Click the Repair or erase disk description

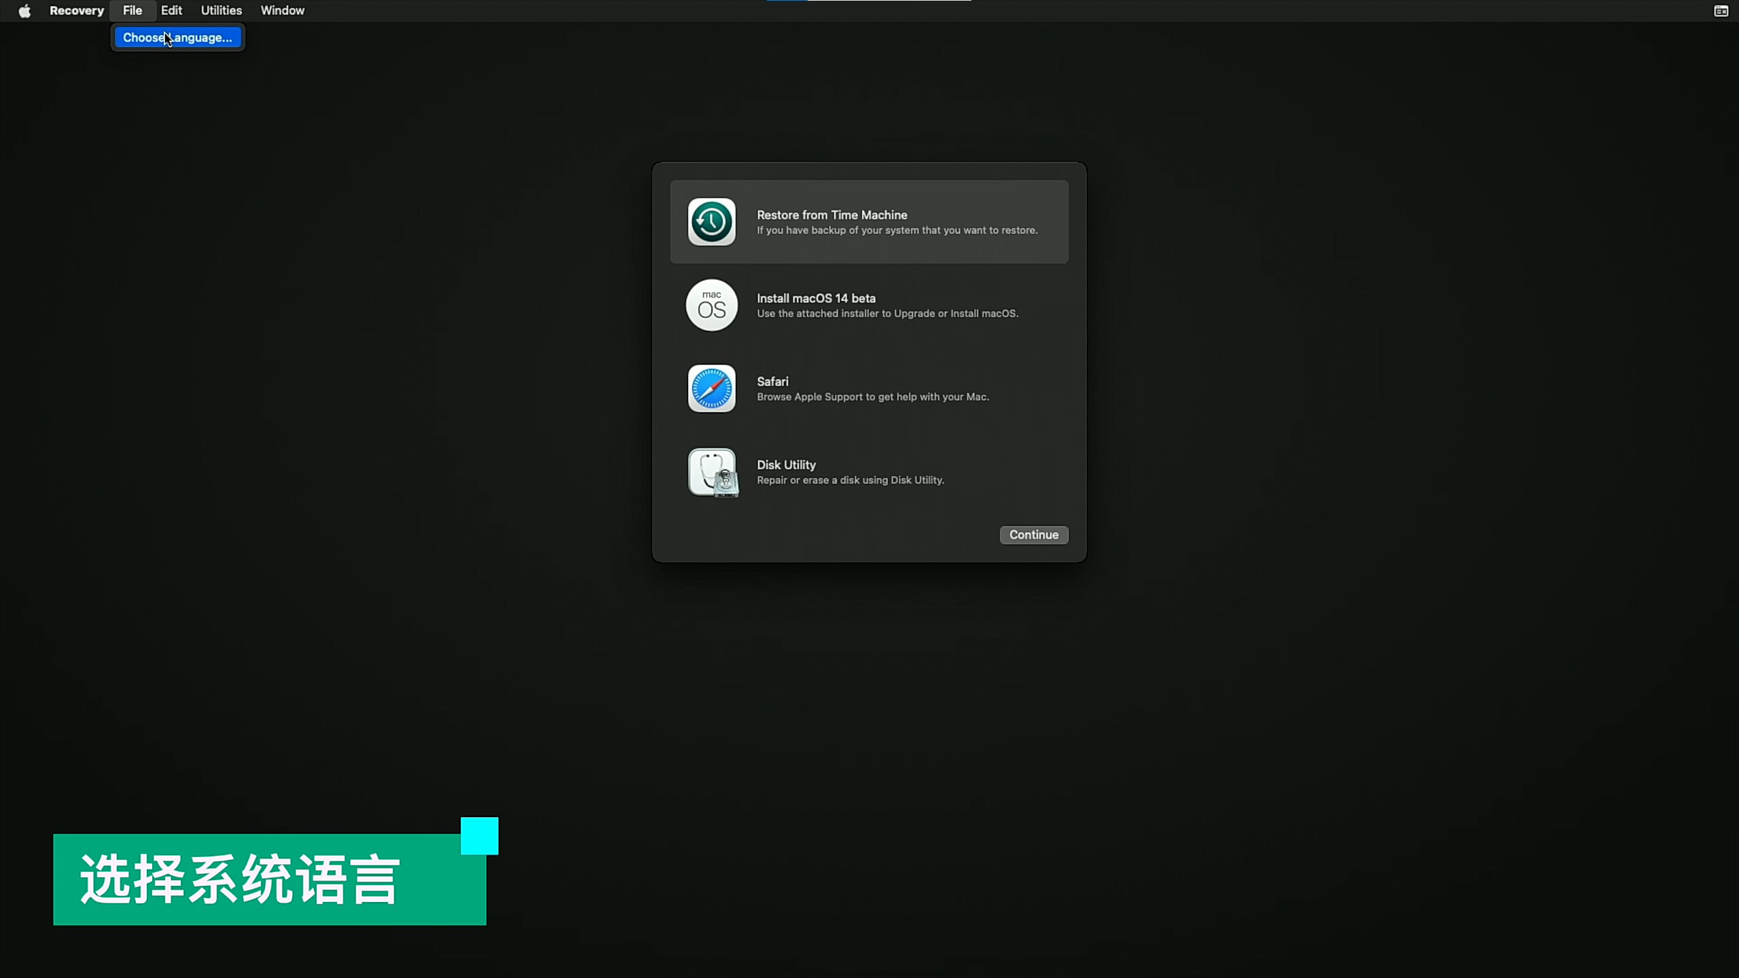click(x=850, y=480)
